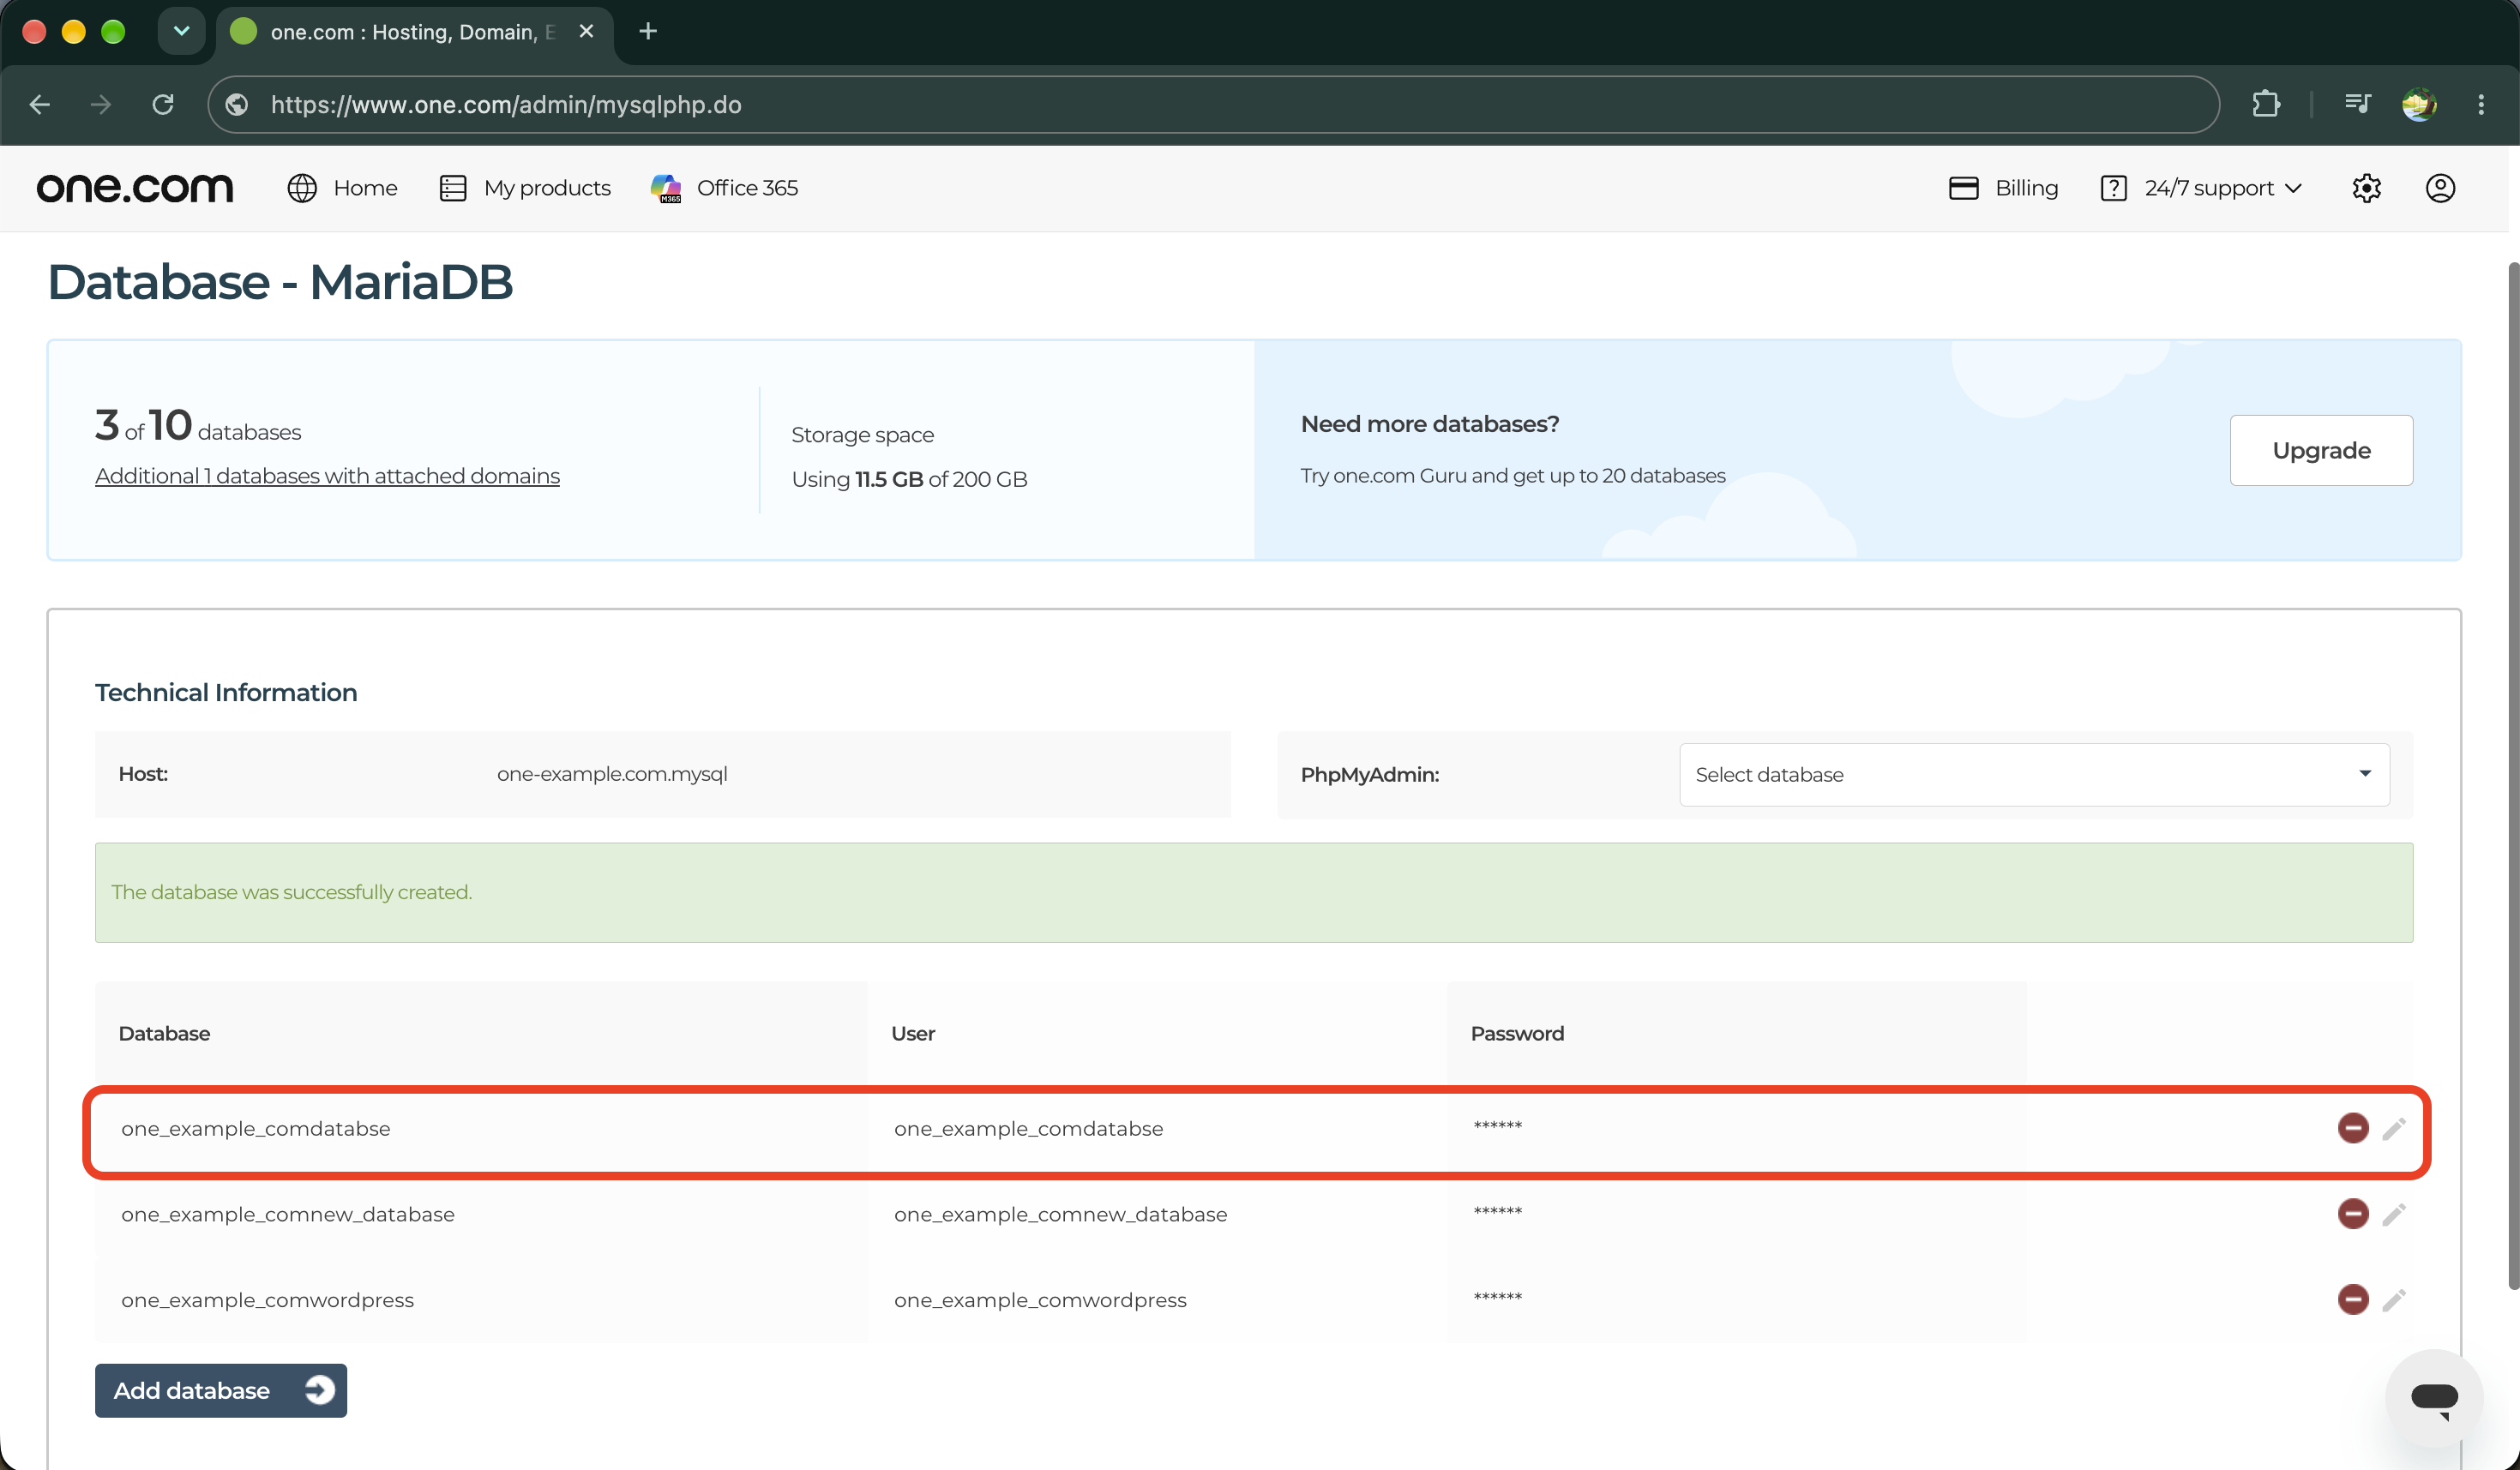This screenshot has height=1470, width=2520.
Task: Open the Billing section
Action: (2003, 188)
